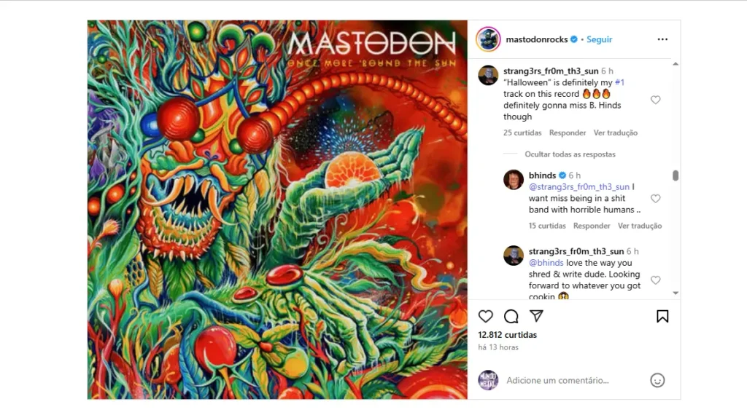The height and width of the screenshot is (415, 747).
Task: Open the #1 hashtag link
Action: 619,82
